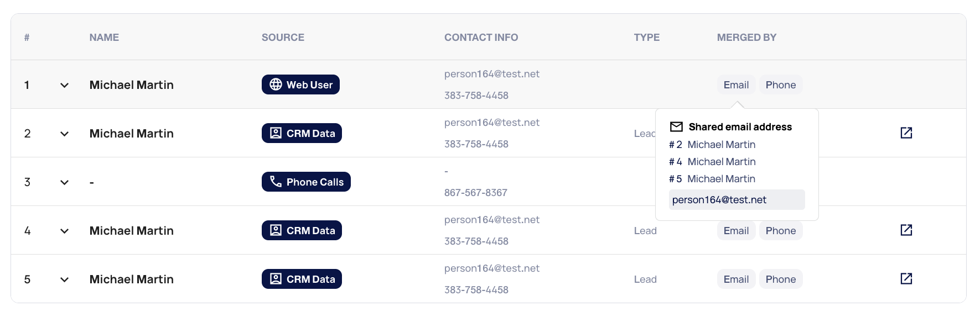
Task: Open external link icon for row 2
Action: tap(906, 133)
